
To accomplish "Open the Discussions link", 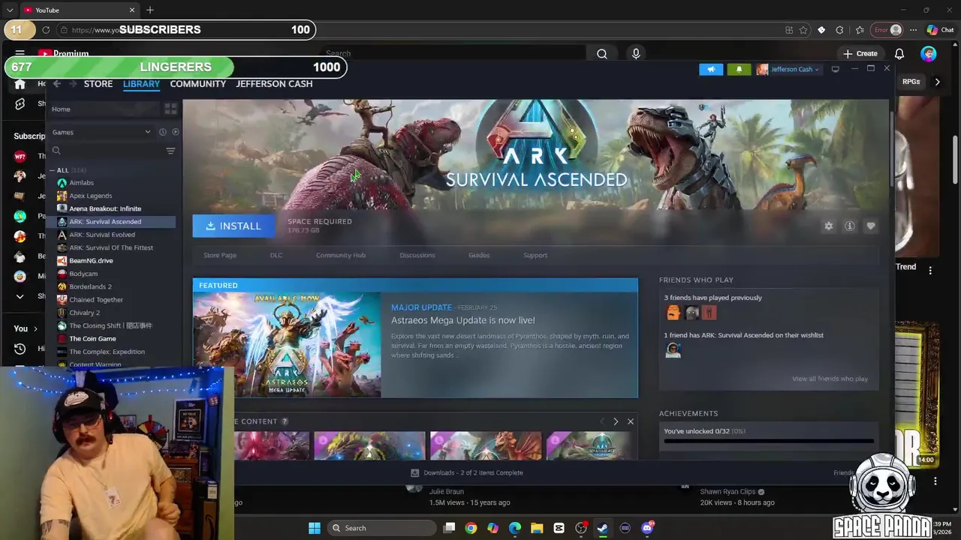I will [417, 255].
